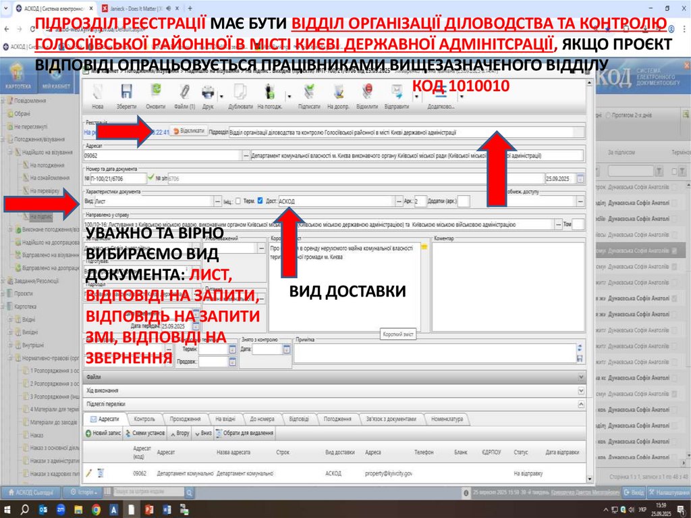
Task: Open the calendar icon beside the Термін field
Action: [232, 349]
